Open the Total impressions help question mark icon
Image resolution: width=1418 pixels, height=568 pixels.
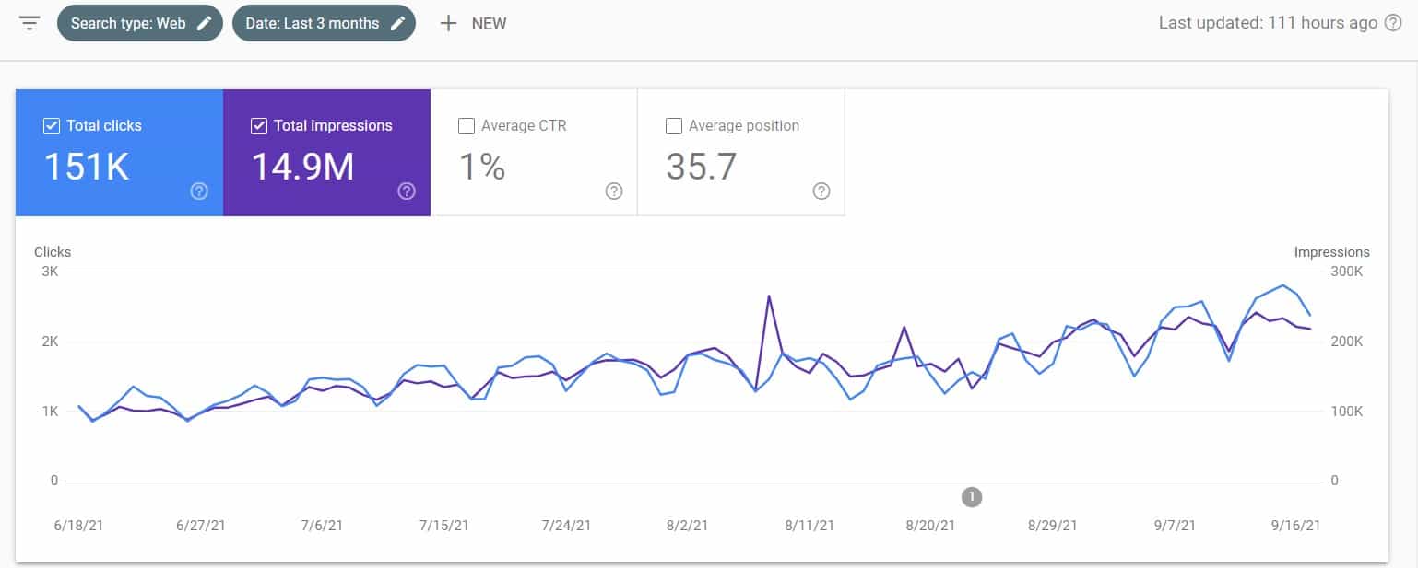coord(406,191)
